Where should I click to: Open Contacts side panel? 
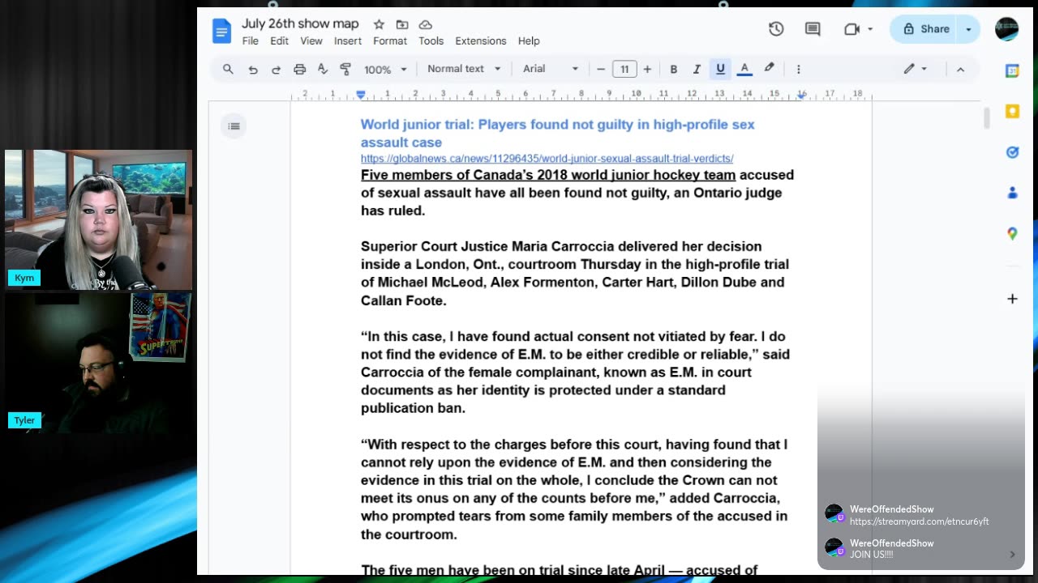click(1012, 193)
